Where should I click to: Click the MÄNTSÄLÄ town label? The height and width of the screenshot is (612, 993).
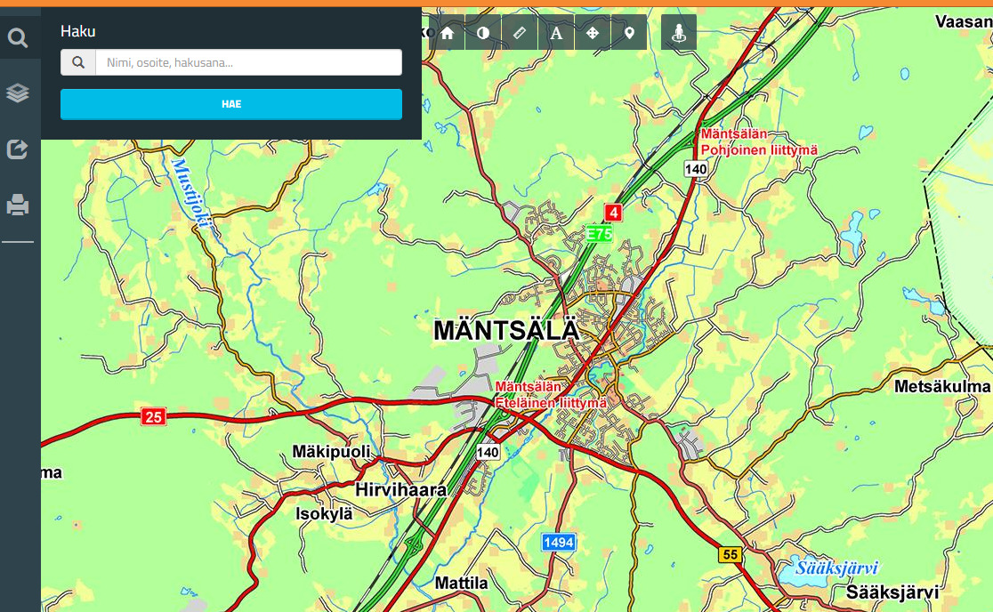point(505,331)
